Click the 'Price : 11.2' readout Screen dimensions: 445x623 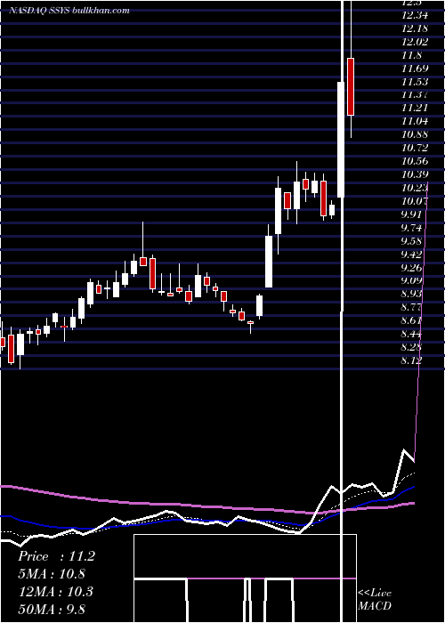[x=56, y=556]
